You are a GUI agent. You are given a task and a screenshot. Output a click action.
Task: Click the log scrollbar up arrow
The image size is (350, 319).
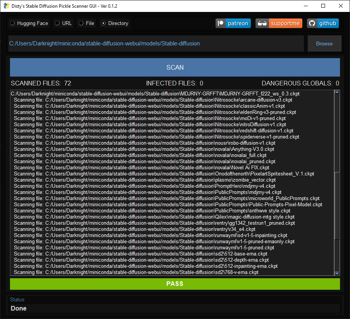337,92
